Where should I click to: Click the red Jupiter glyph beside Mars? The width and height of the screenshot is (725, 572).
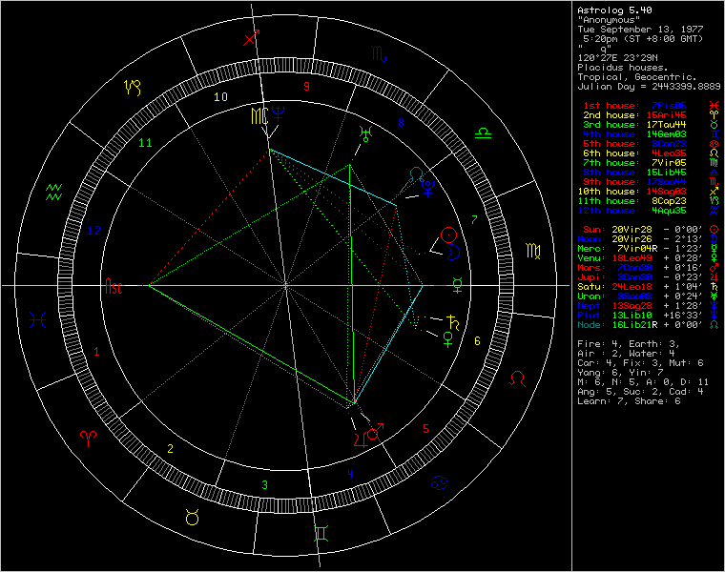(360, 437)
